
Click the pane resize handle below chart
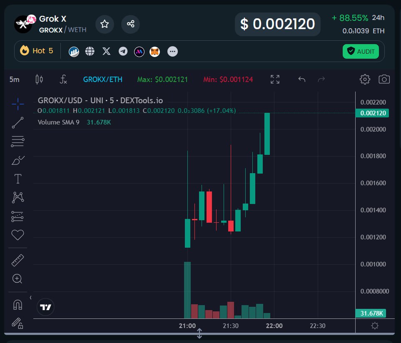199,333
